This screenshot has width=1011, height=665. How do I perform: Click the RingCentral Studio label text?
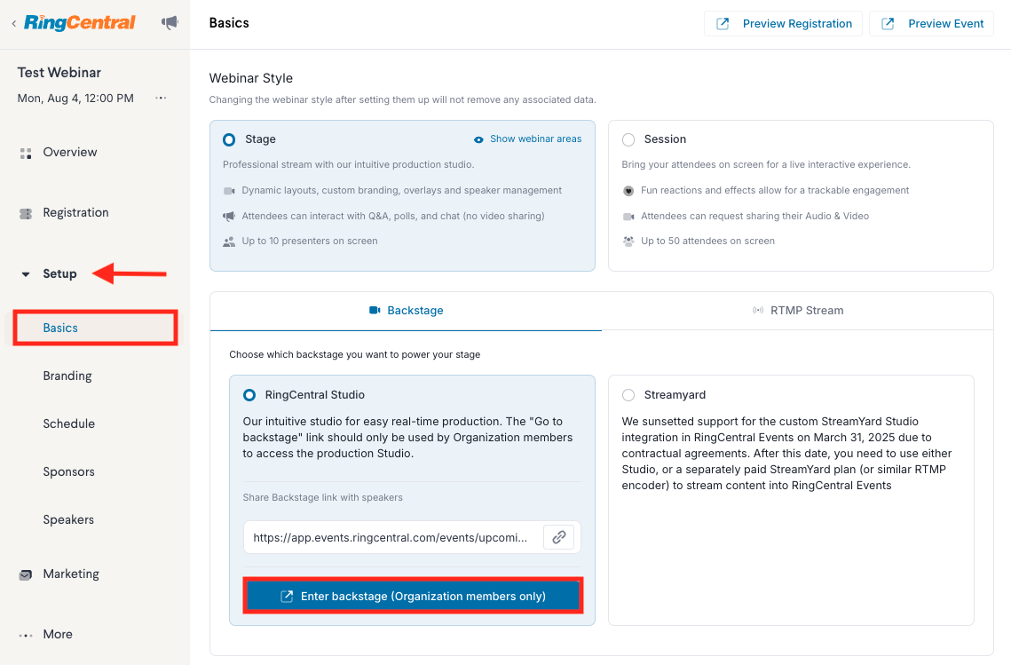point(314,395)
